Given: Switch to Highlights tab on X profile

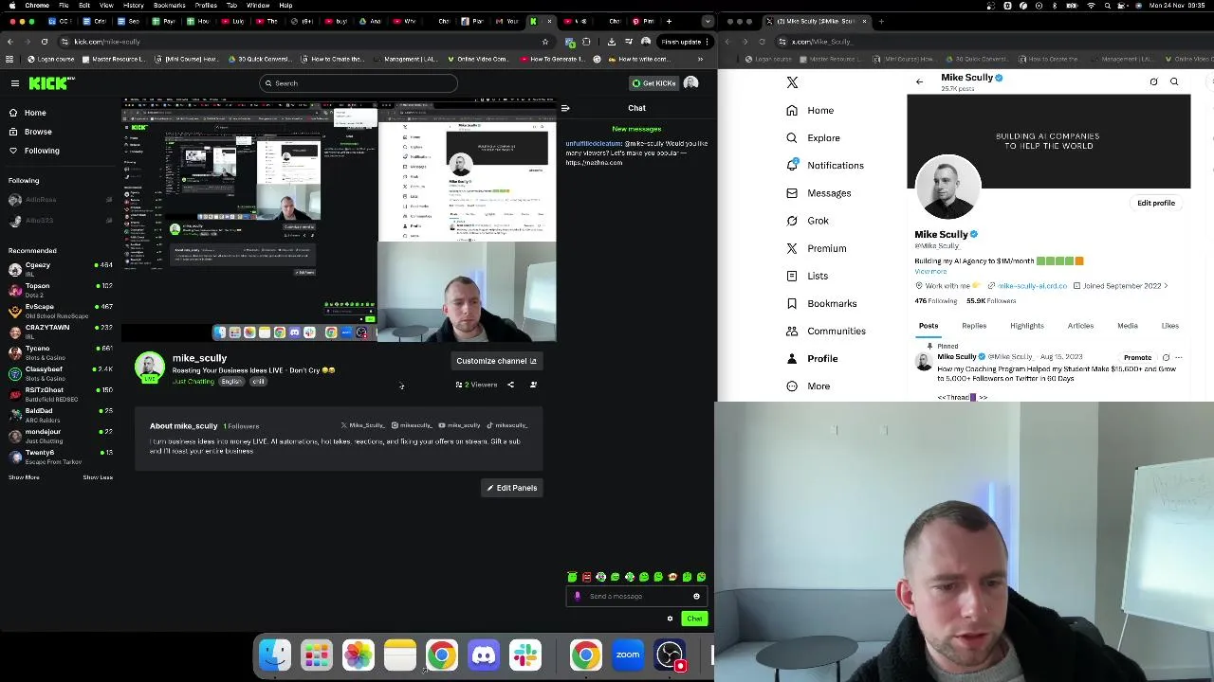Looking at the screenshot, I should pyautogui.click(x=1026, y=326).
